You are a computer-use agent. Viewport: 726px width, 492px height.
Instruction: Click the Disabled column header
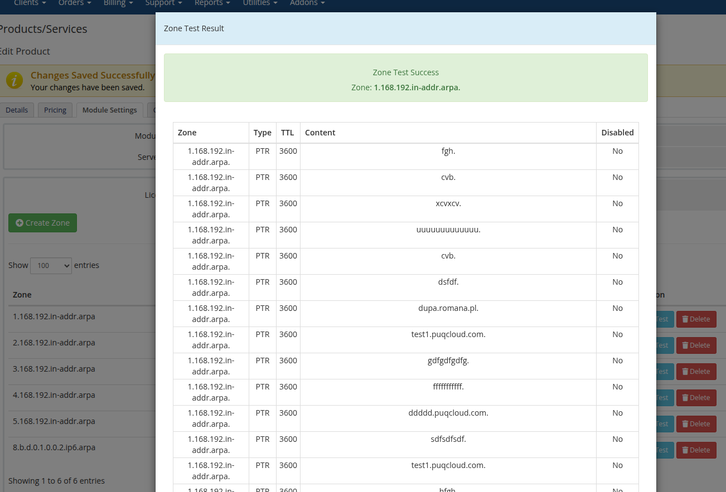click(x=617, y=133)
